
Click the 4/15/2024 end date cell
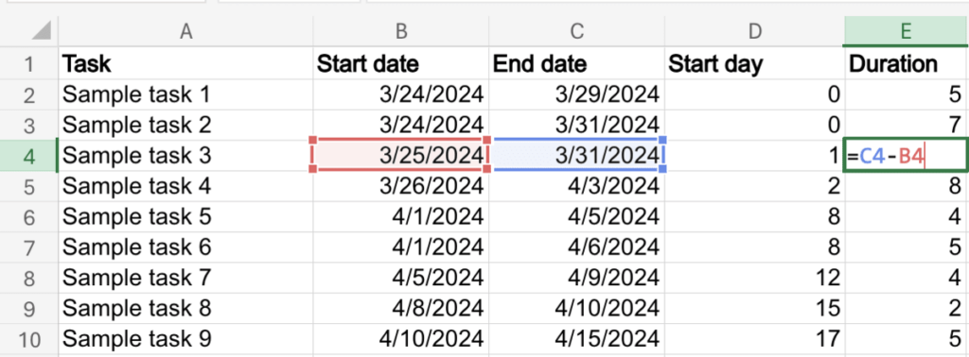pos(576,338)
